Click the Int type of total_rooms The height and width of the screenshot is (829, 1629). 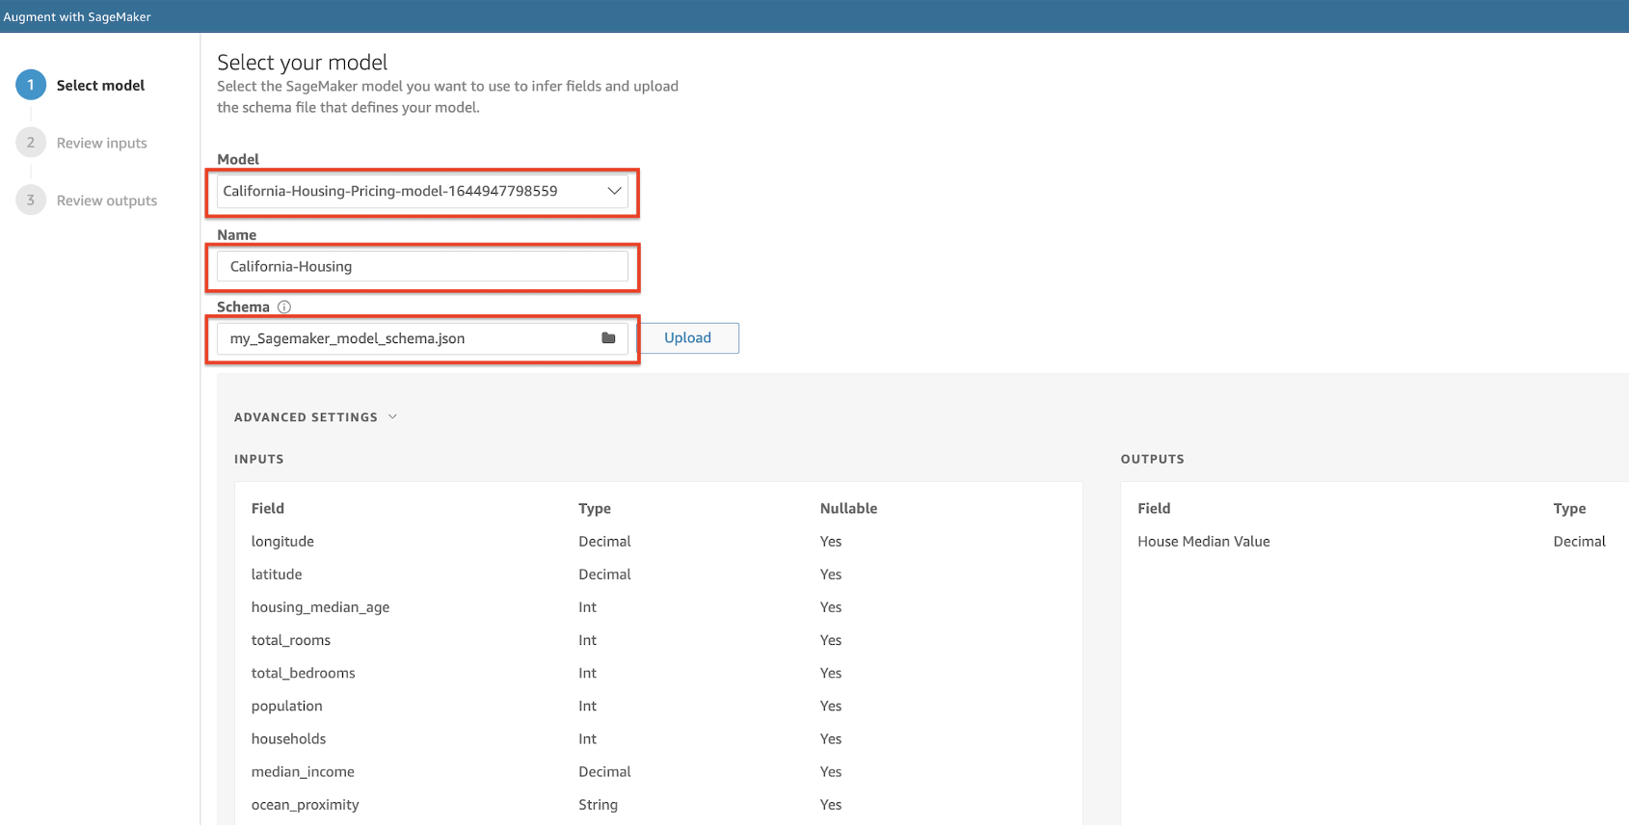coord(588,640)
